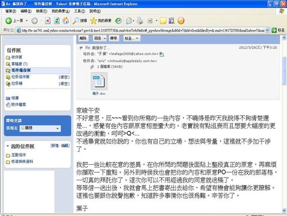This screenshot has width=287, height=216.
Task: Open the 回信 reply options dropdown arrow
Action: tap(105, 38)
